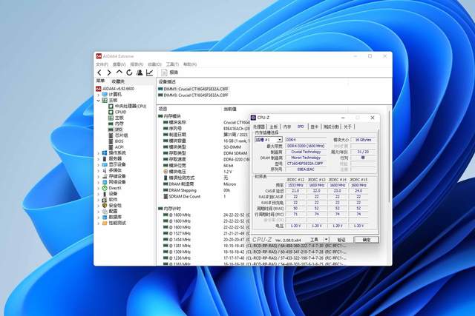This screenshot has width=475, height=316.
Task: Expand the 软件 node chevron
Action: click(x=99, y=200)
